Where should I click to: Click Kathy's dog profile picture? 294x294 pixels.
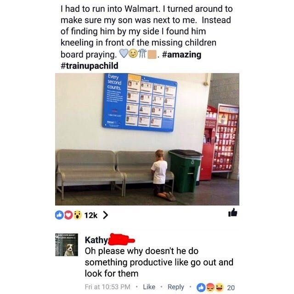click(x=67, y=245)
